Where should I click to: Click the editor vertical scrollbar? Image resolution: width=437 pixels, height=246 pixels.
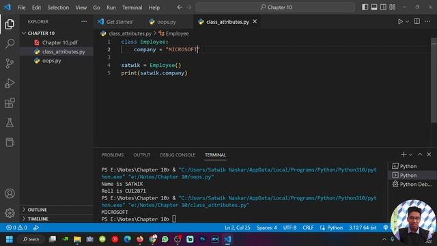[434, 81]
